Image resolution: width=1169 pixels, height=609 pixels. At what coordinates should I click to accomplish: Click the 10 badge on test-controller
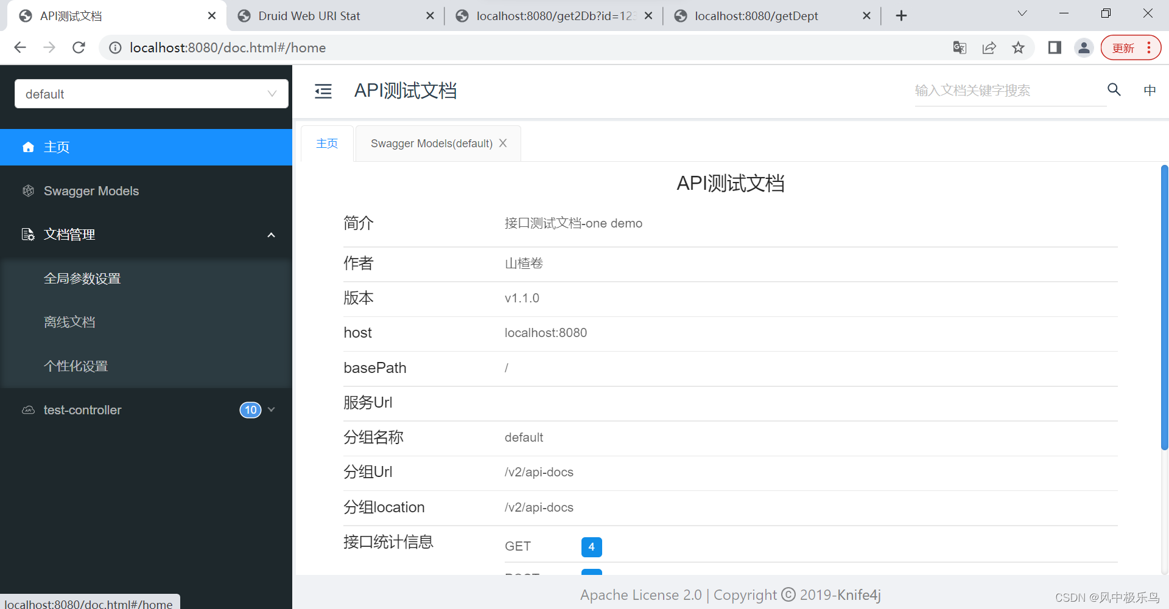pyautogui.click(x=250, y=410)
